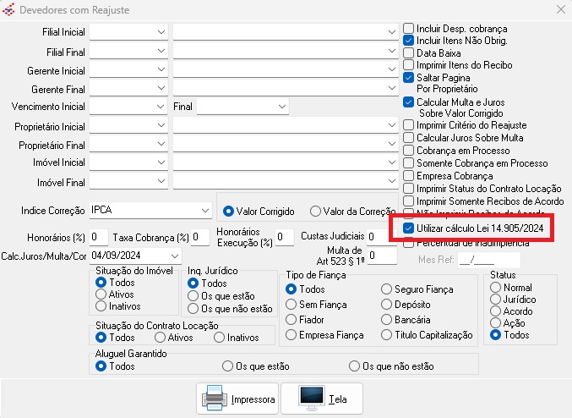Viewport: 572px width, 418px height.
Task: Check Calcular Juros Sobre Multa option
Action: click(409, 138)
